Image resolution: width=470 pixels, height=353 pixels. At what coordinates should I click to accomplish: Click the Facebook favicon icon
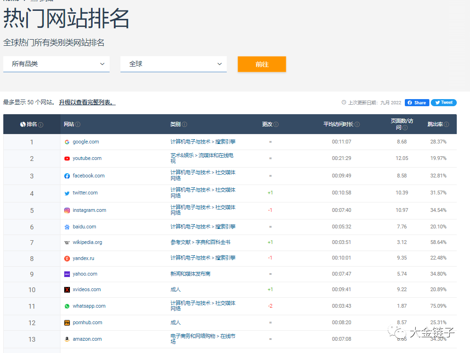pos(67,176)
